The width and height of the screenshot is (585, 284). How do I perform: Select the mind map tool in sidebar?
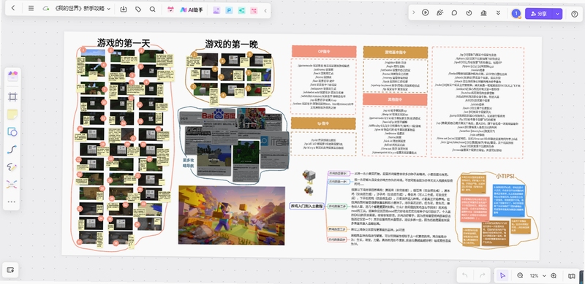12,184
